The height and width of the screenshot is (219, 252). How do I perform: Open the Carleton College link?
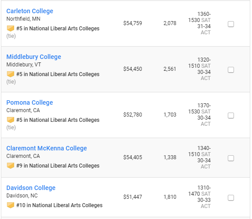click(x=30, y=11)
